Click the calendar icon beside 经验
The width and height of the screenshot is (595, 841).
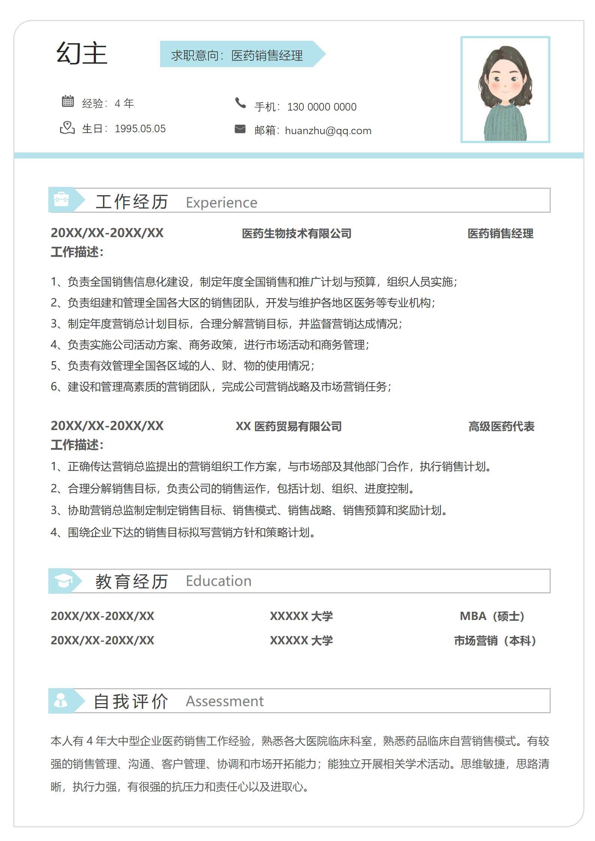(67, 101)
